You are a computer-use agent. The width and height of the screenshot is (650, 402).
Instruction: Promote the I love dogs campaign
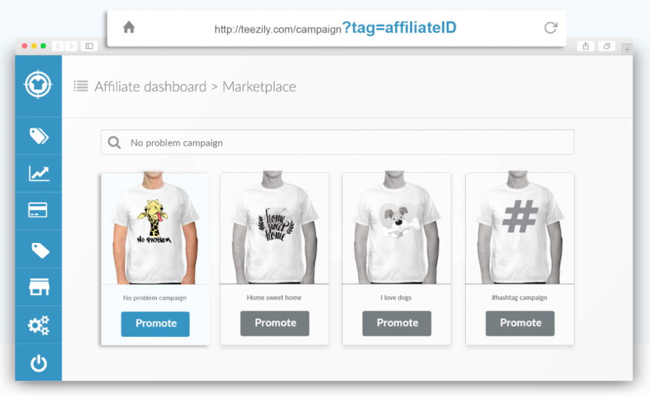coord(397,323)
